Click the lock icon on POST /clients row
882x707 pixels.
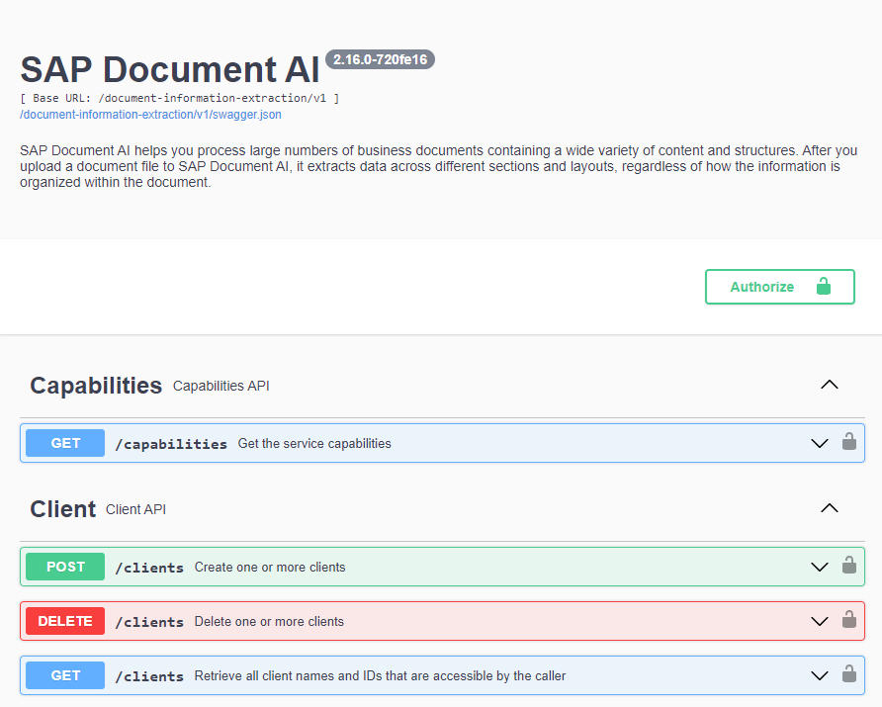tap(848, 565)
